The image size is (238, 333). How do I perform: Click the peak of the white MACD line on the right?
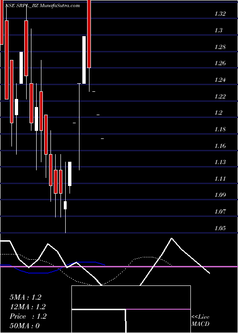(172, 238)
